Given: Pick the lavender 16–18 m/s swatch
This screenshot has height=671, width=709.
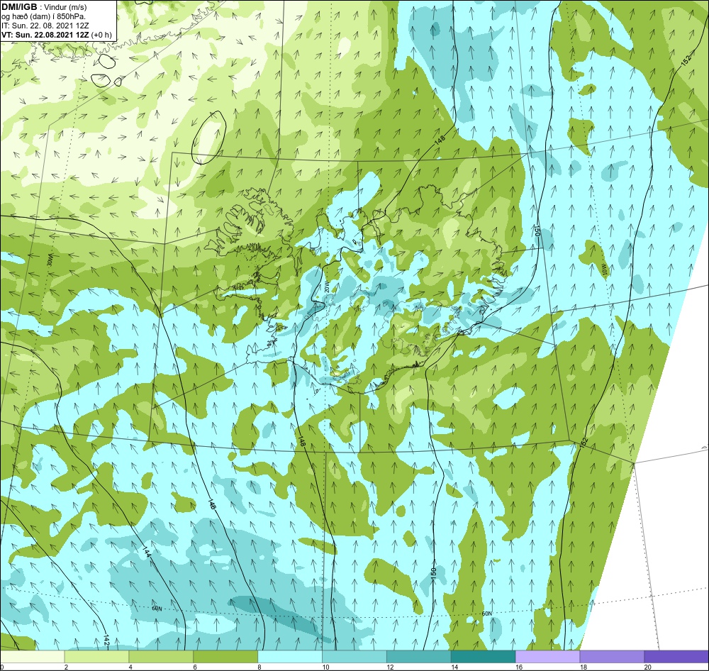Looking at the screenshot, I should point(547,656).
